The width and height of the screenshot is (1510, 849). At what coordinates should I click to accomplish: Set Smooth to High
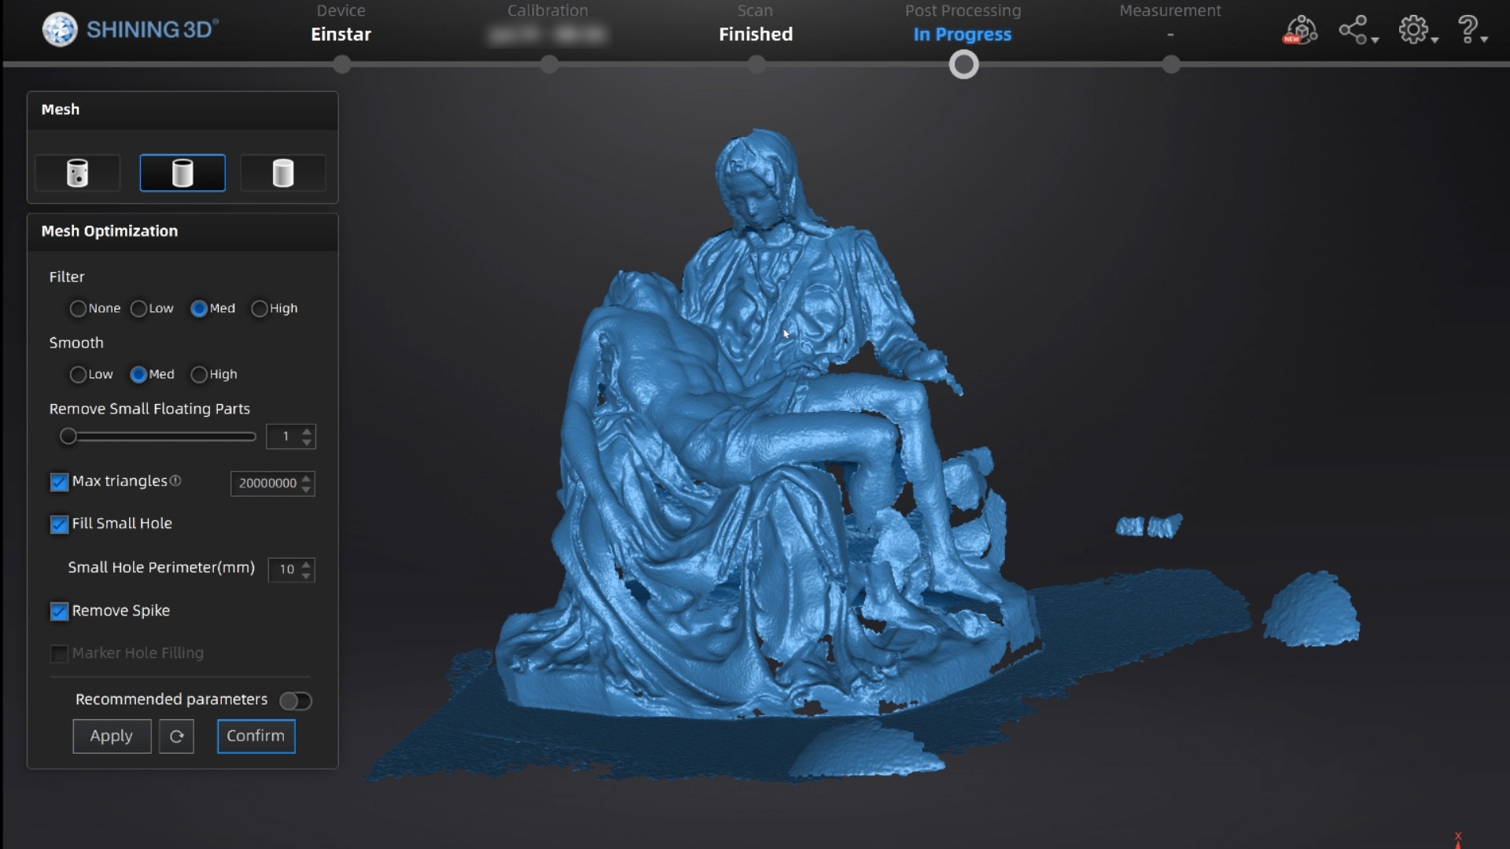click(x=199, y=375)
